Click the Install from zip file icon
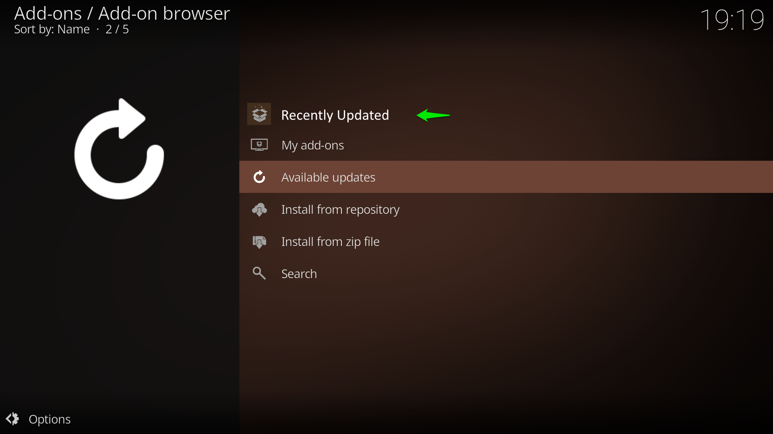This screenshot has height=434, width=773. [259, 242]
